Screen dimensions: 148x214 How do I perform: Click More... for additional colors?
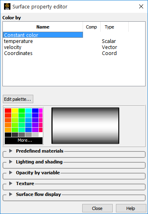pyautogui.click(x=24, y=141)
